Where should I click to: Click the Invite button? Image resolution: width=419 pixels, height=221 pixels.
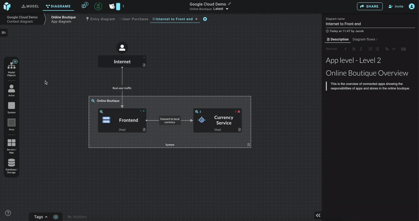click(396, 6)
